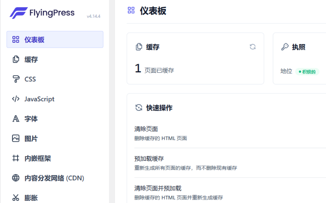Click the images picture icon in sidebar
The height and width of the screenshot is (203, 326).
click(x=16, y=138)
